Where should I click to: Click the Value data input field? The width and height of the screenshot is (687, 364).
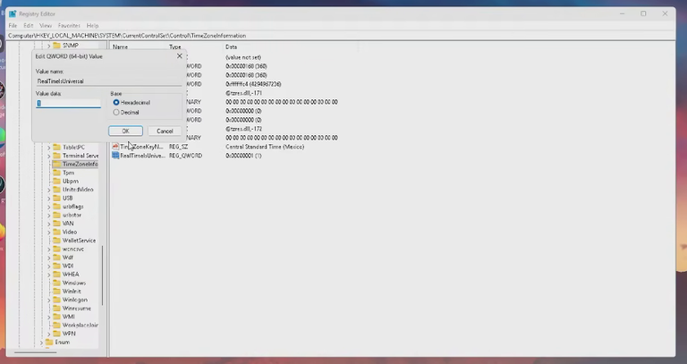tap(68, 104)
